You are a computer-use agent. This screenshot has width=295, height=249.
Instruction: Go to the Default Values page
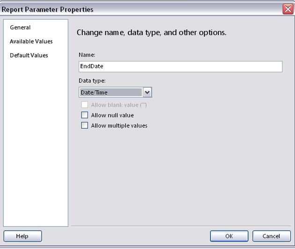[29, 56]
